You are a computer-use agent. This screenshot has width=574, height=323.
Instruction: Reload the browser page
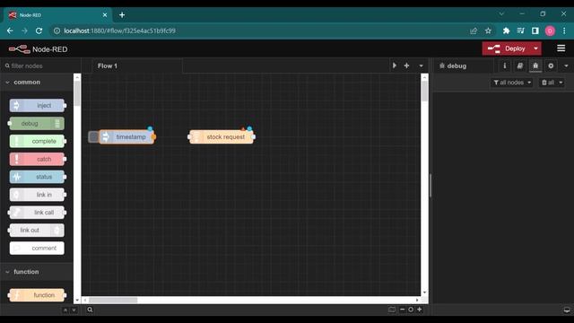click(x=39, y=31)
